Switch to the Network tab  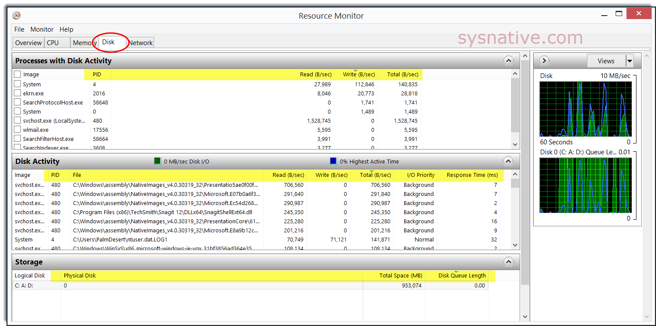pos(141,42)
